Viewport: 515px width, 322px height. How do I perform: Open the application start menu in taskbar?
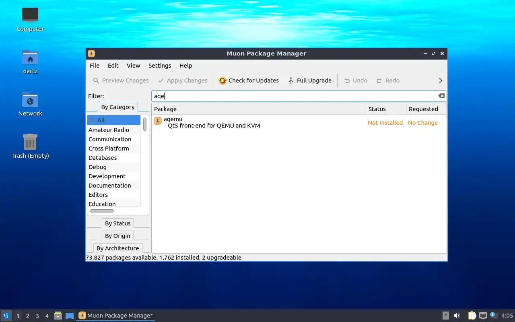pyautogui.click(x=6, y=316)
